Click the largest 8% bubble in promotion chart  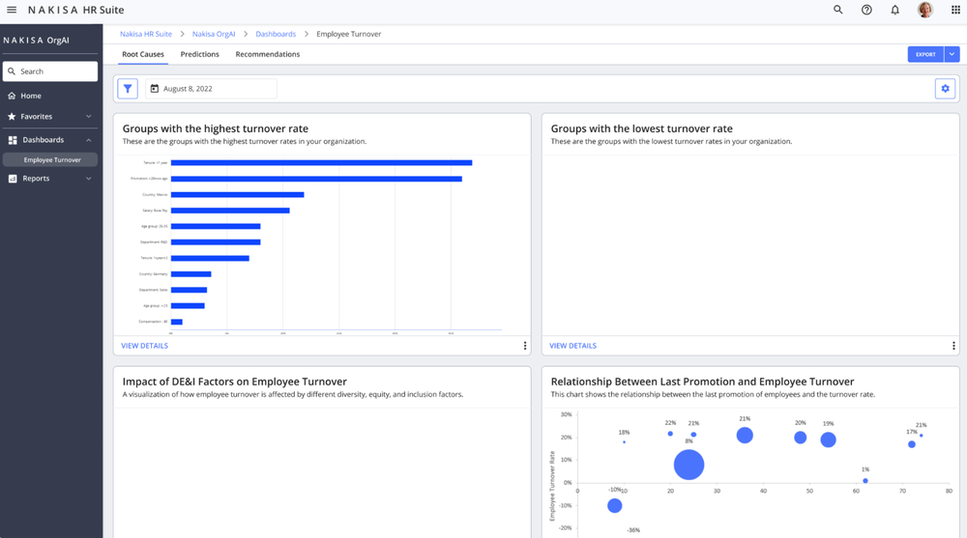tap(689, 466)
